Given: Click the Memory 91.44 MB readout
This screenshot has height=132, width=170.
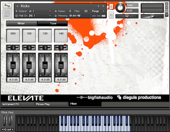Looking at the screenshot, I should pyautogui.click(x=75, y=16).
